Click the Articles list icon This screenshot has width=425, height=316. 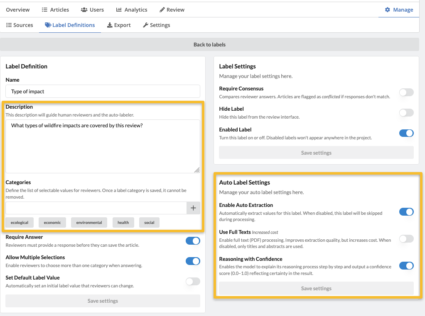pyautogui.click(x=44, y=10)
